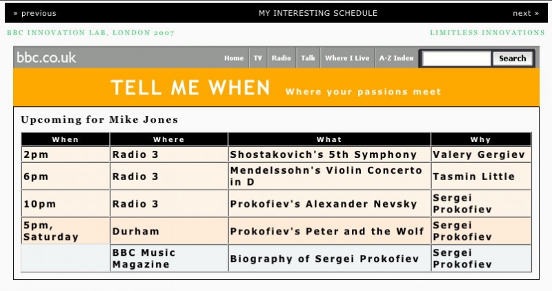552x291 pixels.
Task: Click the BBC Music Magazine cell
Action: 144,259
